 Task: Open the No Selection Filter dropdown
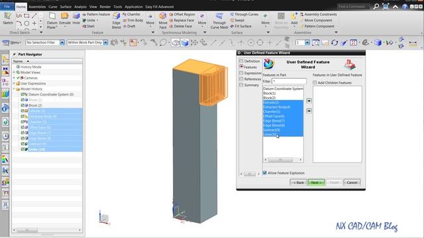pos(62,42)
